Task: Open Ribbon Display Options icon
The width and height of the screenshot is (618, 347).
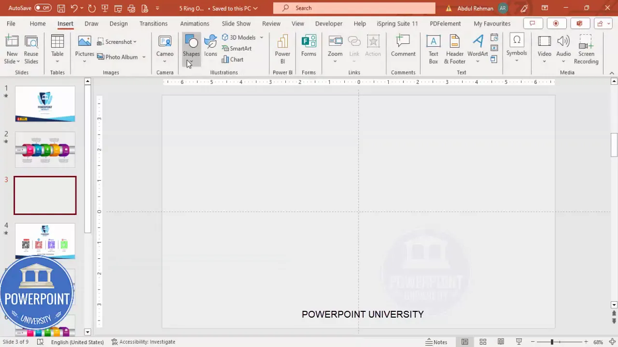Action: 545,8
